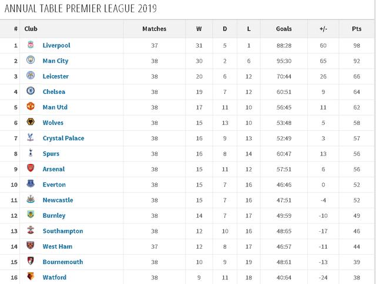Screen dimensions: 376x284
Task: Open the Burnley club link
Action: 54,216
